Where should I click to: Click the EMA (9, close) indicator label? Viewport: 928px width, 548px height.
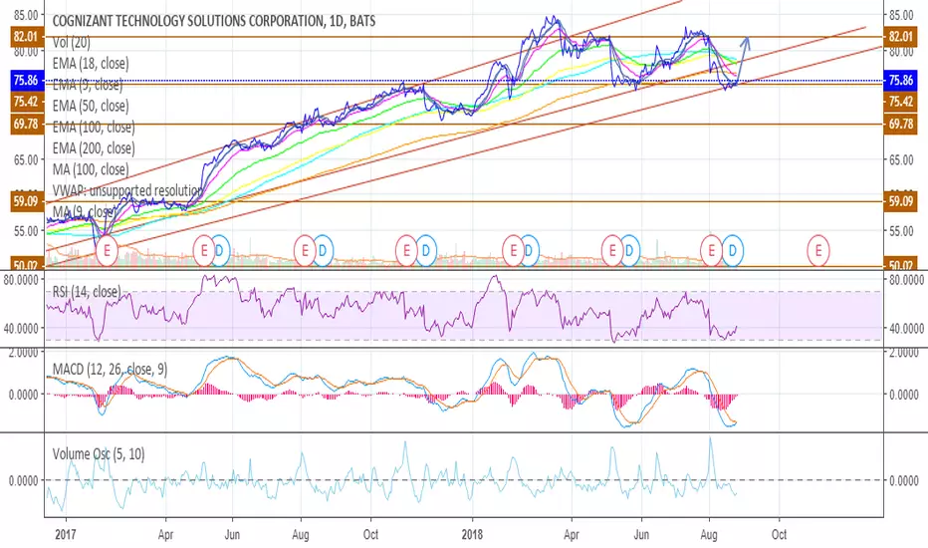tap(88, 85)
